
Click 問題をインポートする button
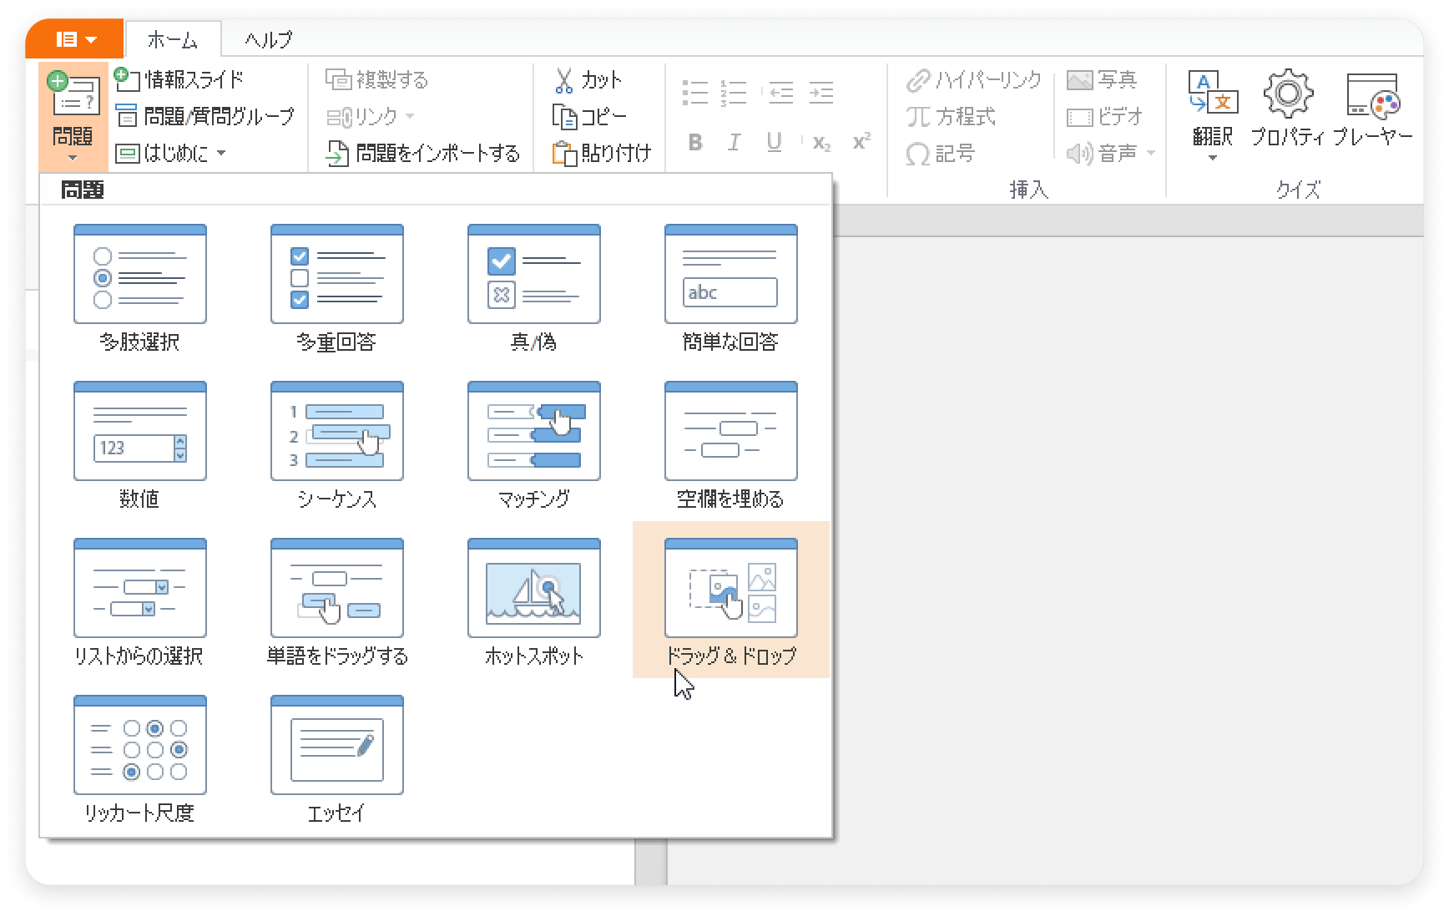[422, 154]
